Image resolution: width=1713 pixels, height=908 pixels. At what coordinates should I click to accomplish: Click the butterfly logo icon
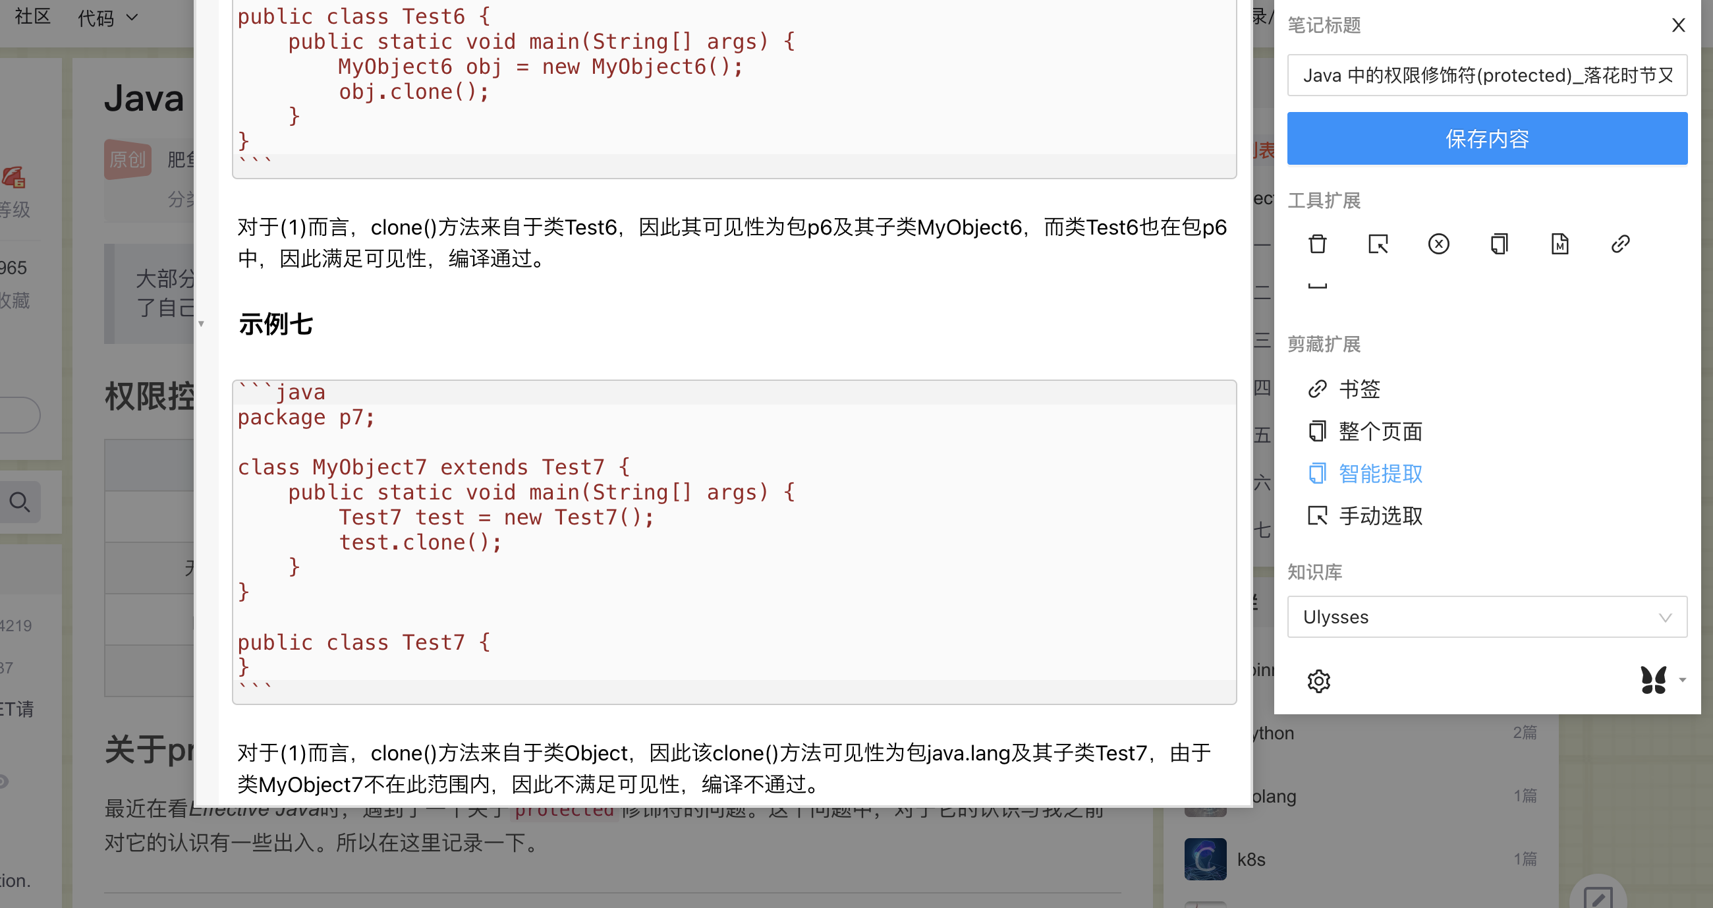(1653, 680)
